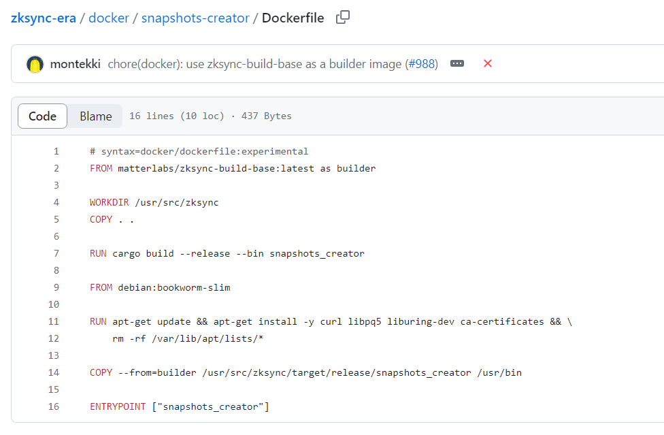Viewport: 664px width, 435px height.
Task: Expand commit message details via ellipsis button
Action: click(457, 63)
